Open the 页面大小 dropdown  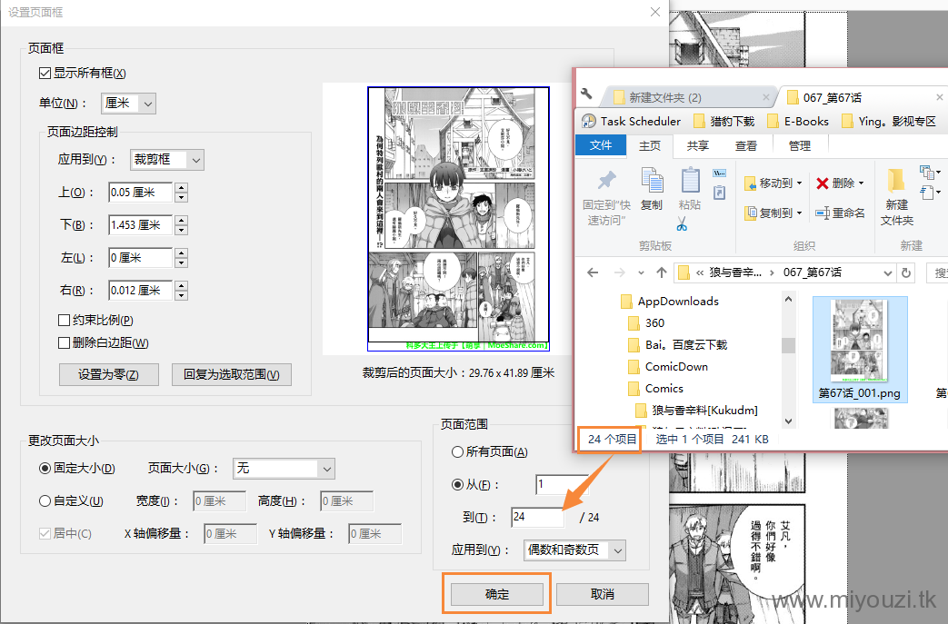tap(284, 468)
